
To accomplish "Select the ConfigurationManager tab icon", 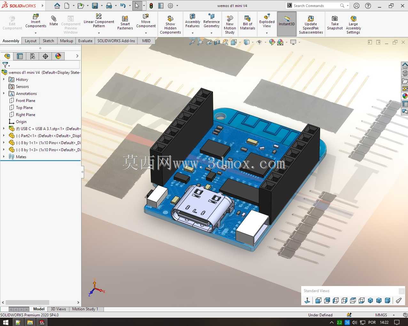I will pyautogui.click(x=33, y=56).
